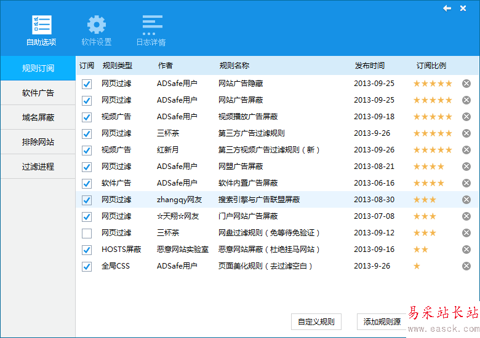Select date 2013-09-18 cell
480x338 pixels.
tap(374, 117)
